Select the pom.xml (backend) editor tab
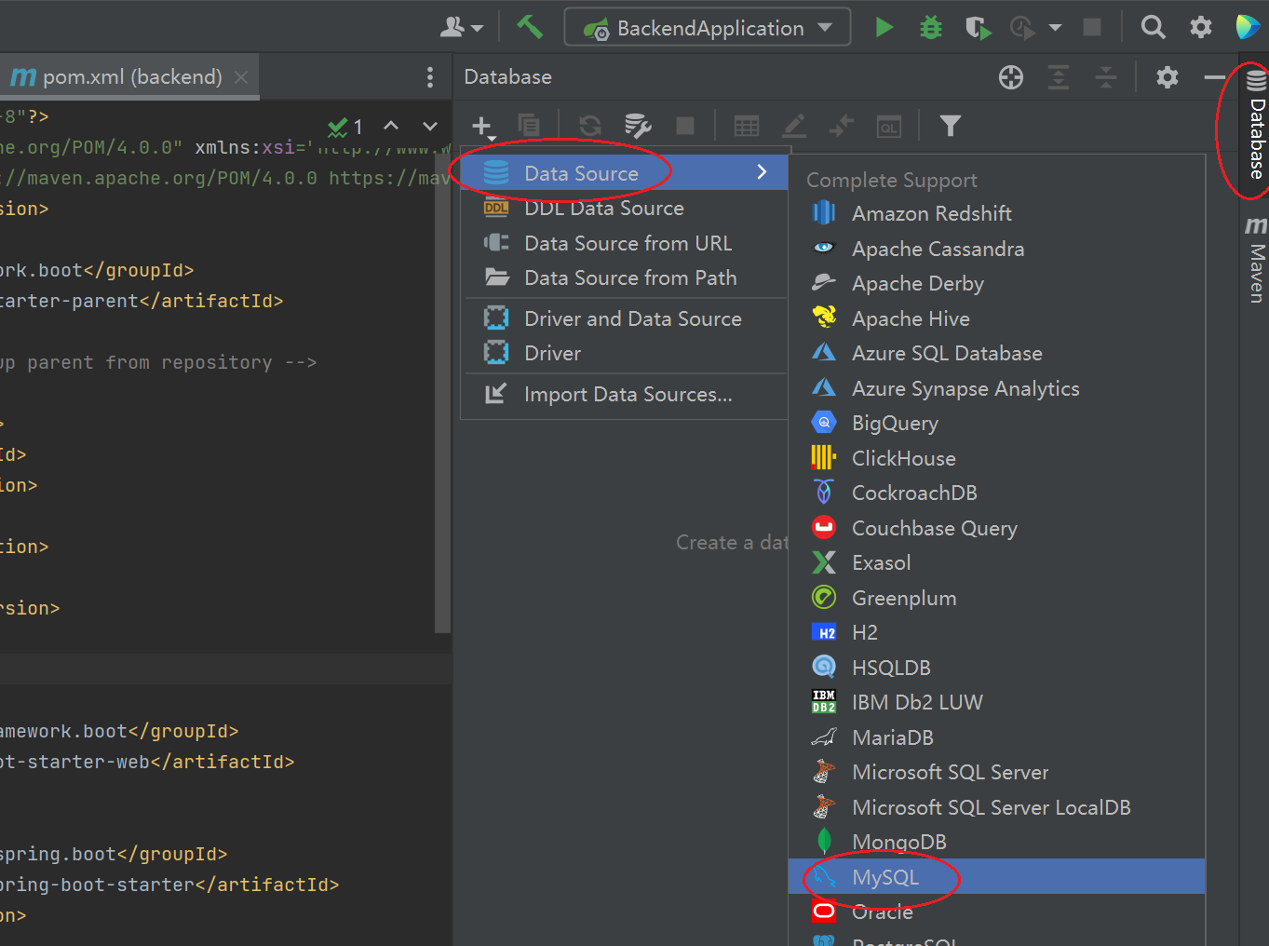 pyautogui.click(x=129, y=76)
